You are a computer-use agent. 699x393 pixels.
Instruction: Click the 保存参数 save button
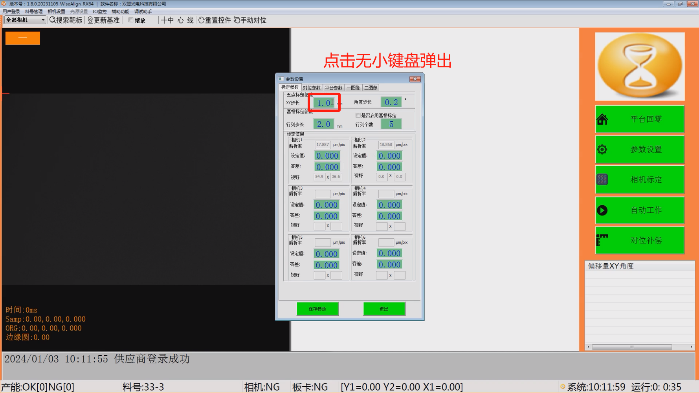point(317,309)
